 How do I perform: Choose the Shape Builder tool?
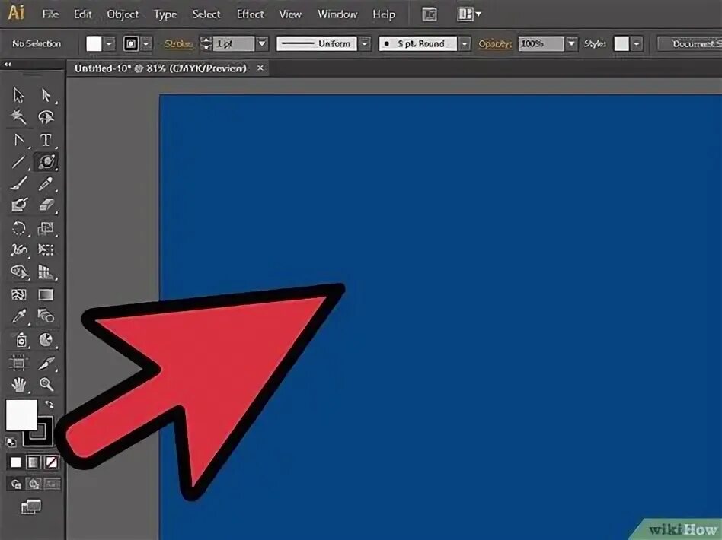[x=19, y=272]
